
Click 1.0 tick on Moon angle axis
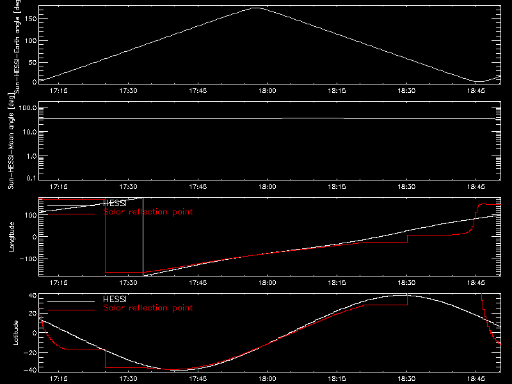32,156
